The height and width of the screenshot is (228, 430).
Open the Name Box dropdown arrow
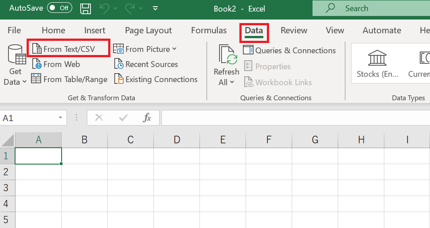[x=60, y=118]
